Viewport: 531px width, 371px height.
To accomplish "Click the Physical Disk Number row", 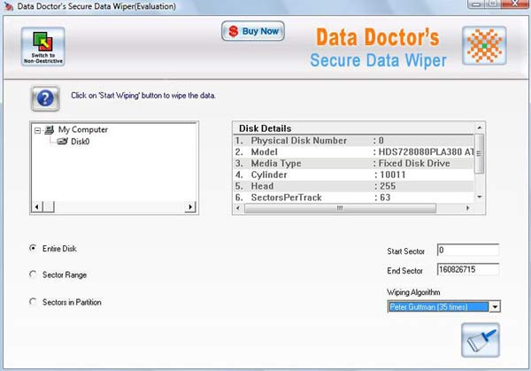I will [353, 141].
